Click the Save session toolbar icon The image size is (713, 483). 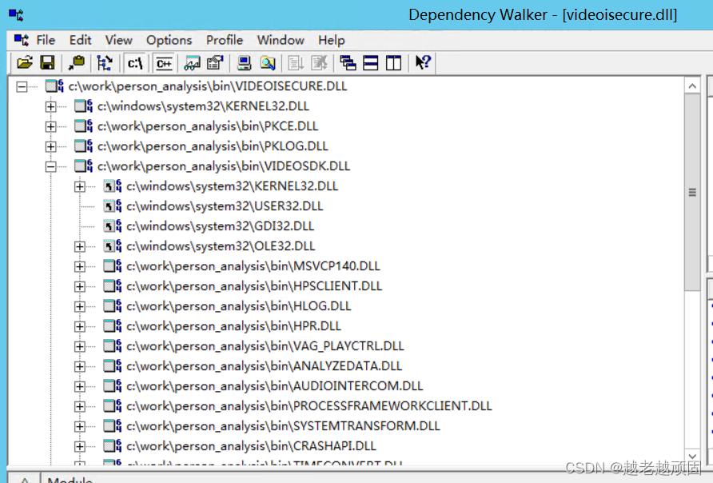pos(47,62)
